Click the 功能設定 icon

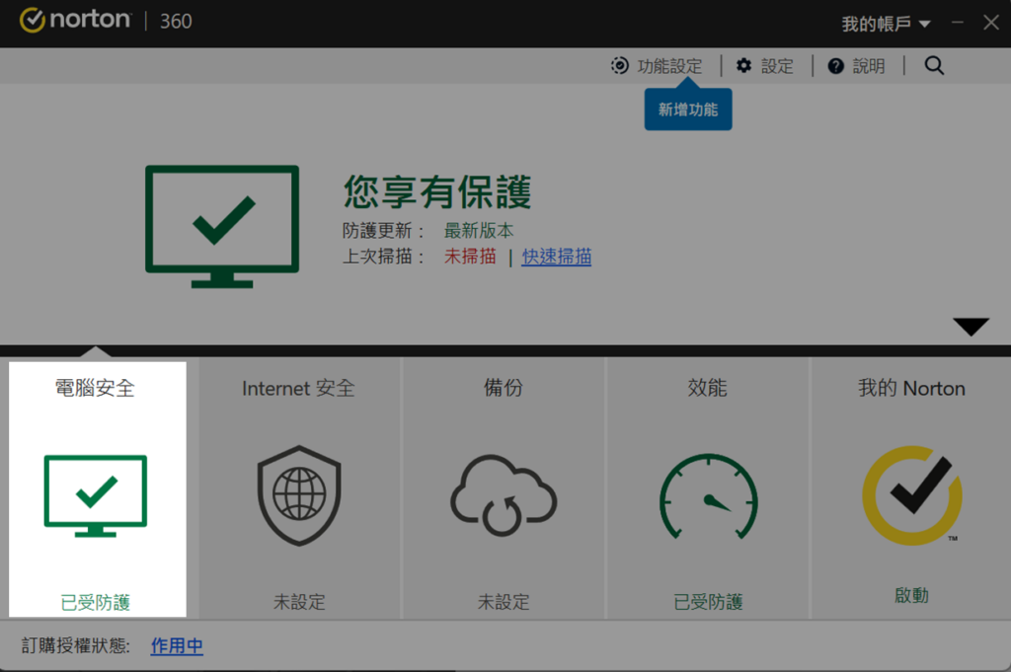[x=620, y=66]
